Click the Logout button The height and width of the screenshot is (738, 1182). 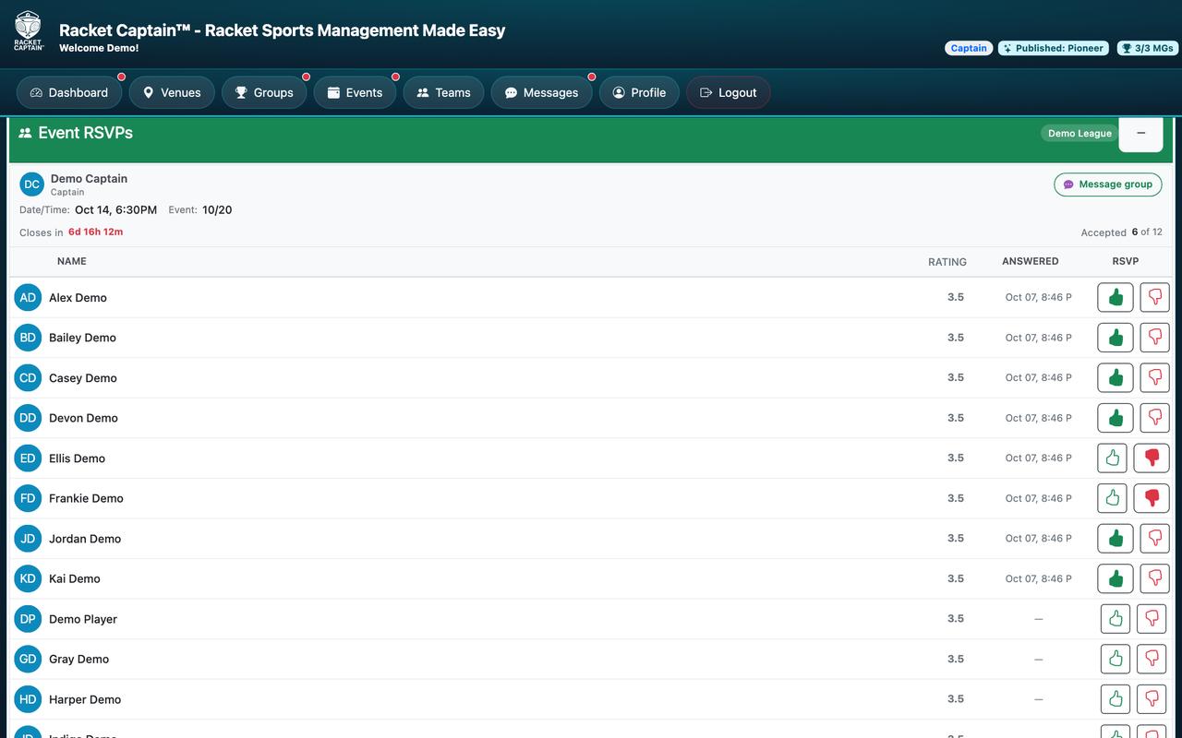pyautogui.click(x=728, y=92)
